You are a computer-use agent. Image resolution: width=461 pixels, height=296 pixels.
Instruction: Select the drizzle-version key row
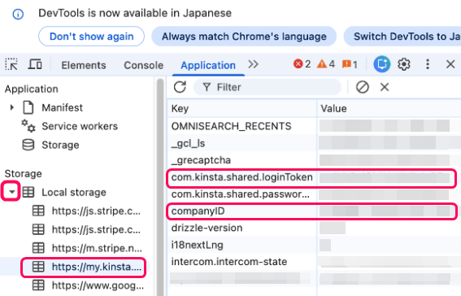314,228
